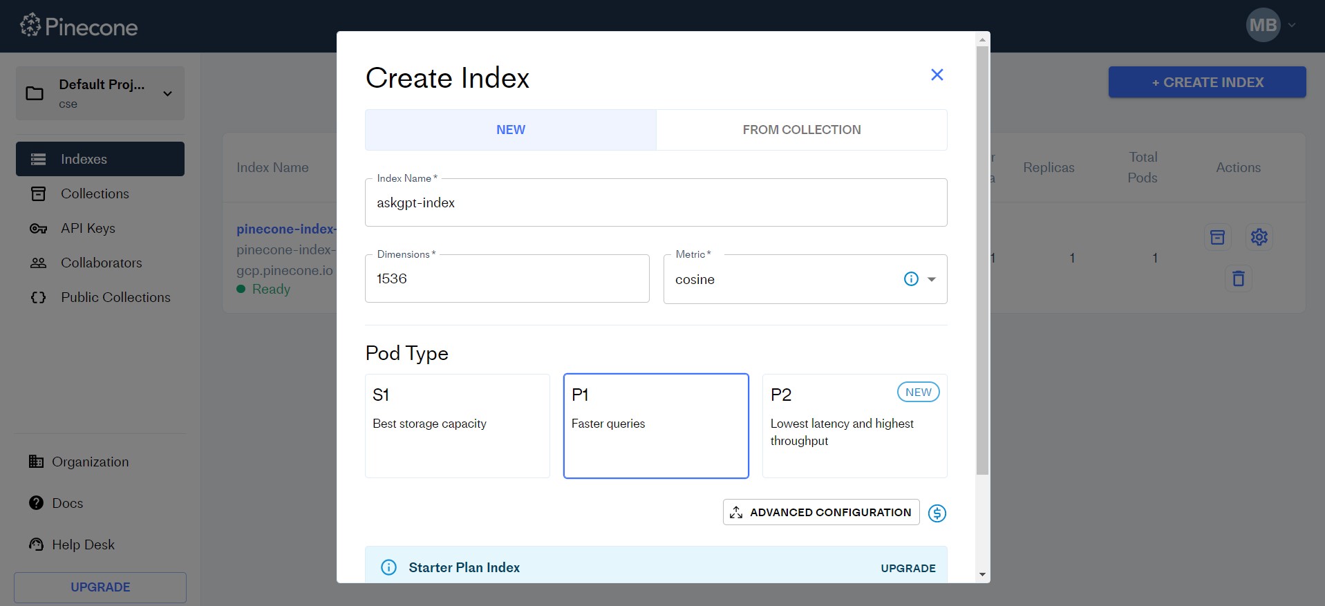Click the Docs question mark icon

(x=36, y=503)
